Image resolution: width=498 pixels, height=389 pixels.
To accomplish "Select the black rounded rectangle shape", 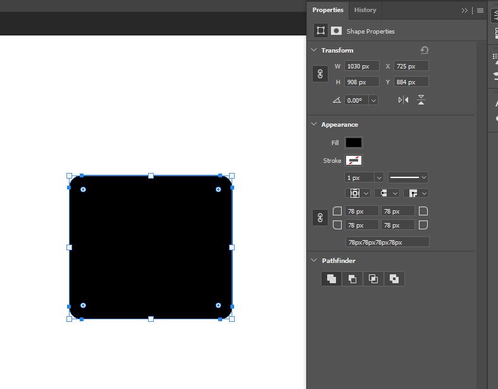I will [x=151, y=247].
